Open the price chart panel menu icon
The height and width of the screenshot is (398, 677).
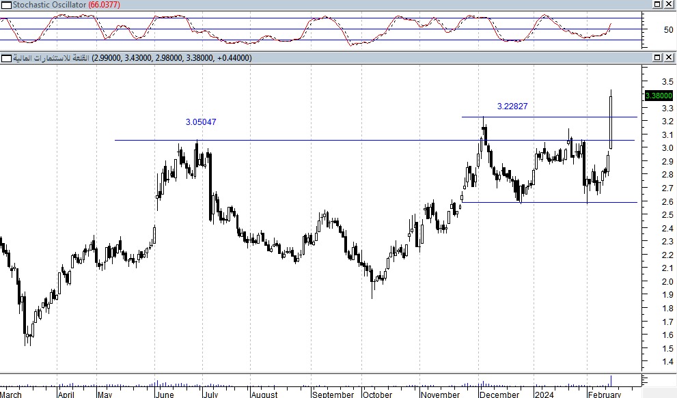tap(5, 58)
